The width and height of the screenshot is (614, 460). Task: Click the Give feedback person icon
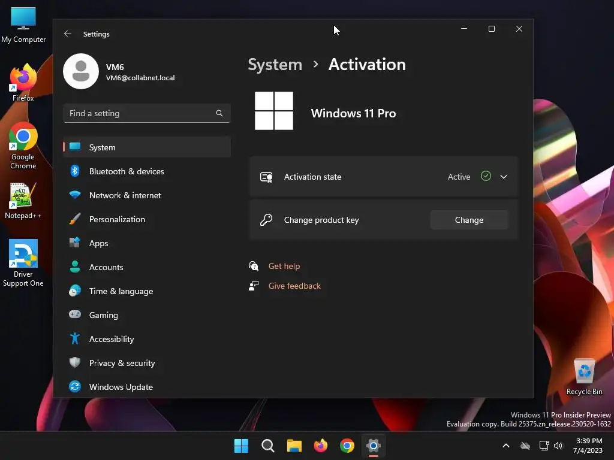coord(254,286)
